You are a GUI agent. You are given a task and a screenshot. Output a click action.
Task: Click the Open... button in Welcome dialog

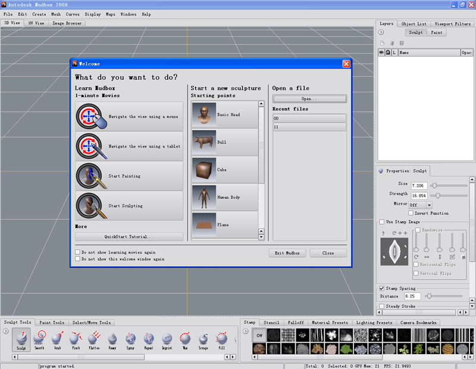(309, 99)
